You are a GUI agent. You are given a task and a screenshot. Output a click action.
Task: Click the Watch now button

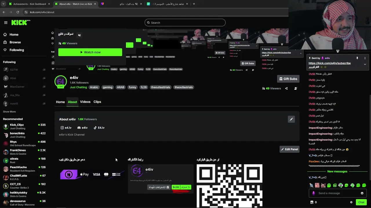point(90,52)
